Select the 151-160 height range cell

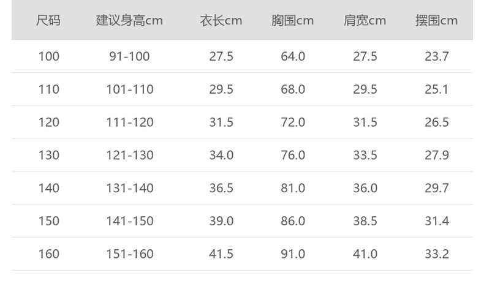click(129, 254)
